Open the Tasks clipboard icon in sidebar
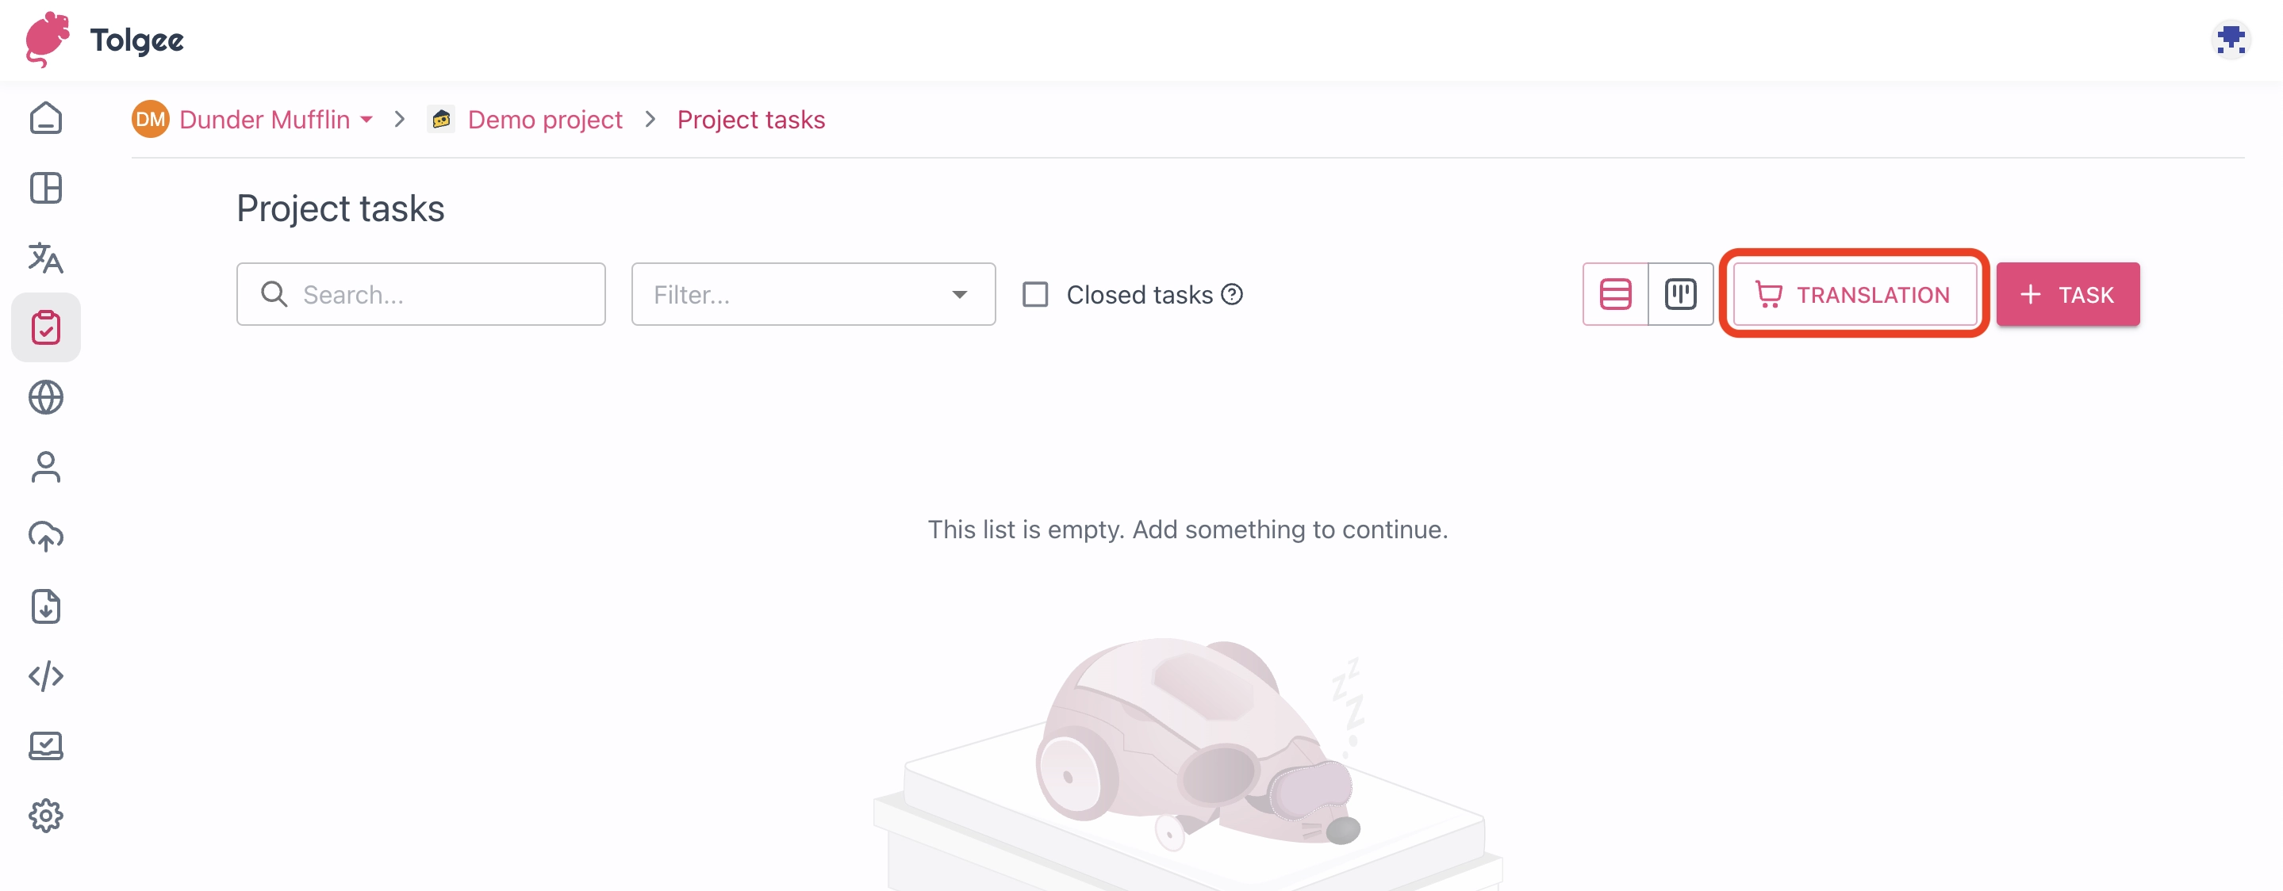Viewport: 2283px width, 891px height. pyautogui.click(x=45, y=326)
